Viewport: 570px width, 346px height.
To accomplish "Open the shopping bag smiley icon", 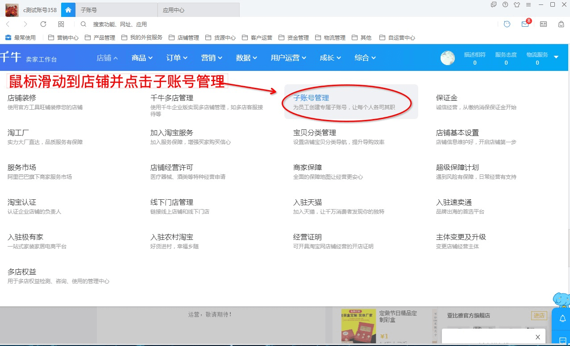I will pyautogui.click(x=561, y=24).
